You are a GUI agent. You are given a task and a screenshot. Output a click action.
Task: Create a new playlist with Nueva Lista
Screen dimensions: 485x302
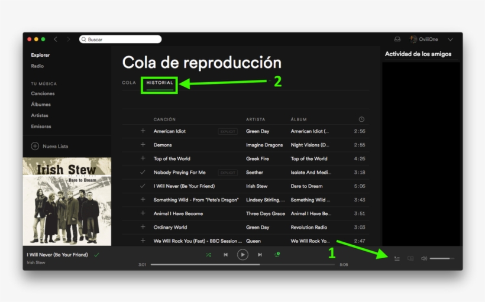(x=50, y=146)
